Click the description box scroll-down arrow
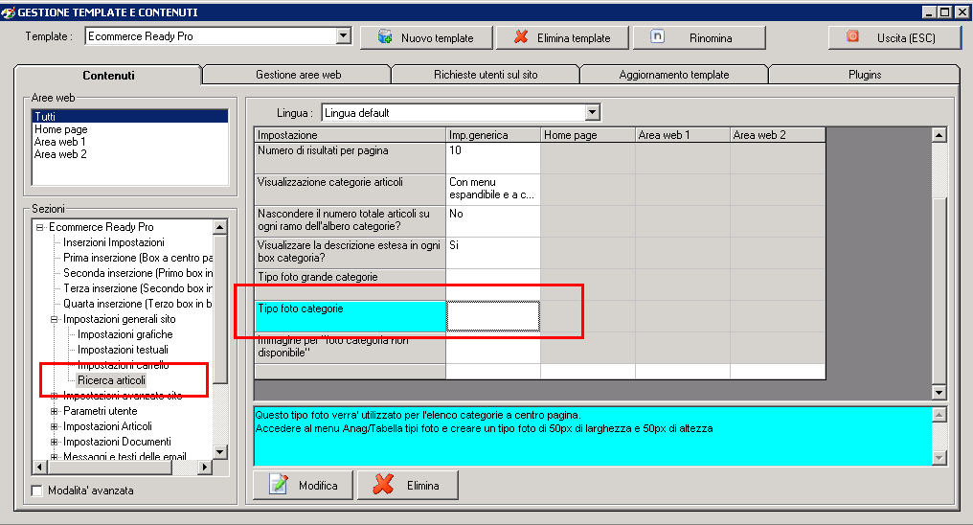 pos(939,458)
